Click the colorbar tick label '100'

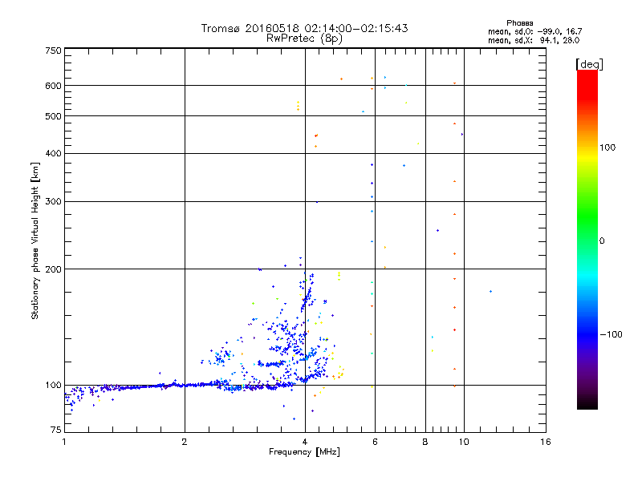coord(607,148)
